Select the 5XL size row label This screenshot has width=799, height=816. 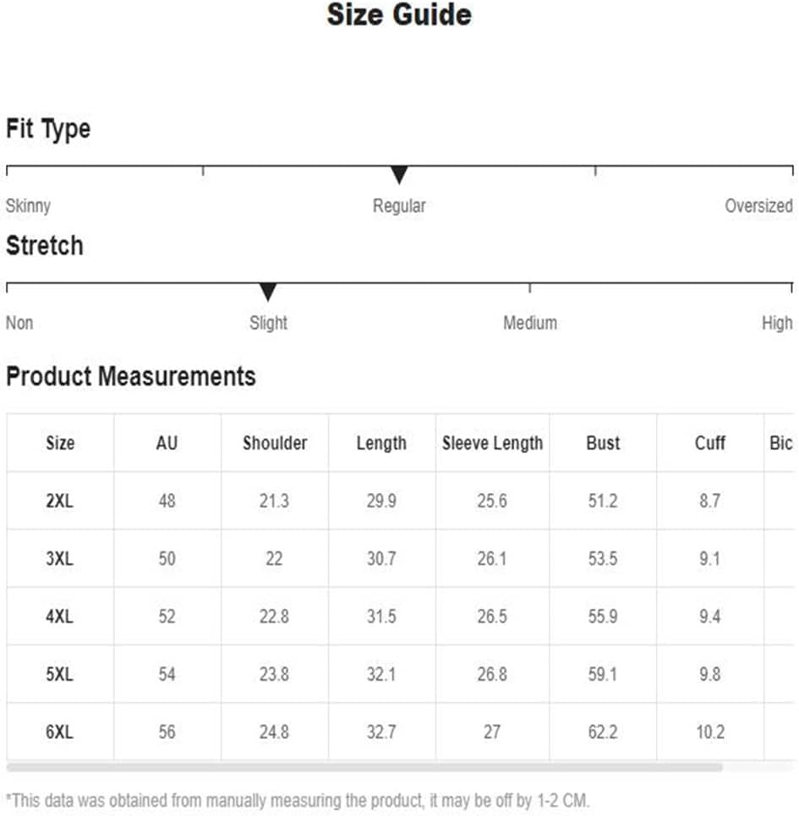click(x=60, y=674)
